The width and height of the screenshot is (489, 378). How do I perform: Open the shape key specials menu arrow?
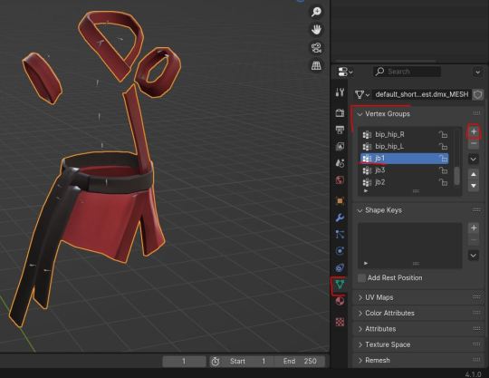pos(474,256)
